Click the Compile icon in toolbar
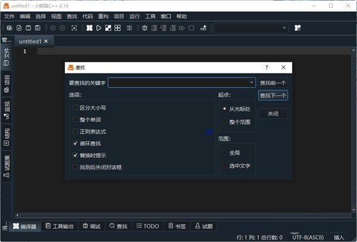The image size is (357, 242). click(x=89, y=28)
